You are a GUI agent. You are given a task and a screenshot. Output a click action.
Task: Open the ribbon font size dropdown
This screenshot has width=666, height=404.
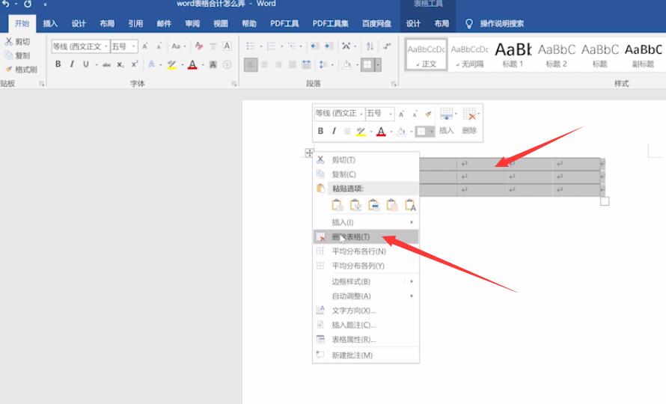coord(135,47)
